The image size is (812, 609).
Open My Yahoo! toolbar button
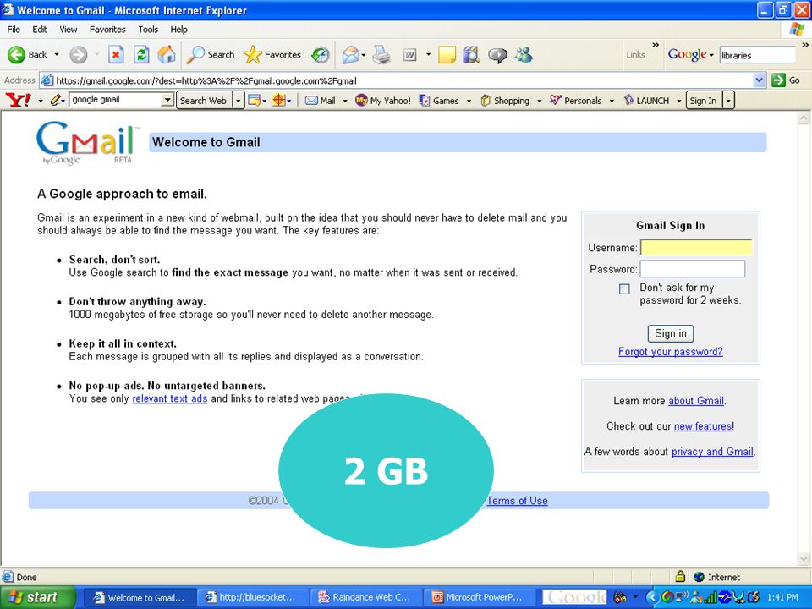tap(382, 101)
